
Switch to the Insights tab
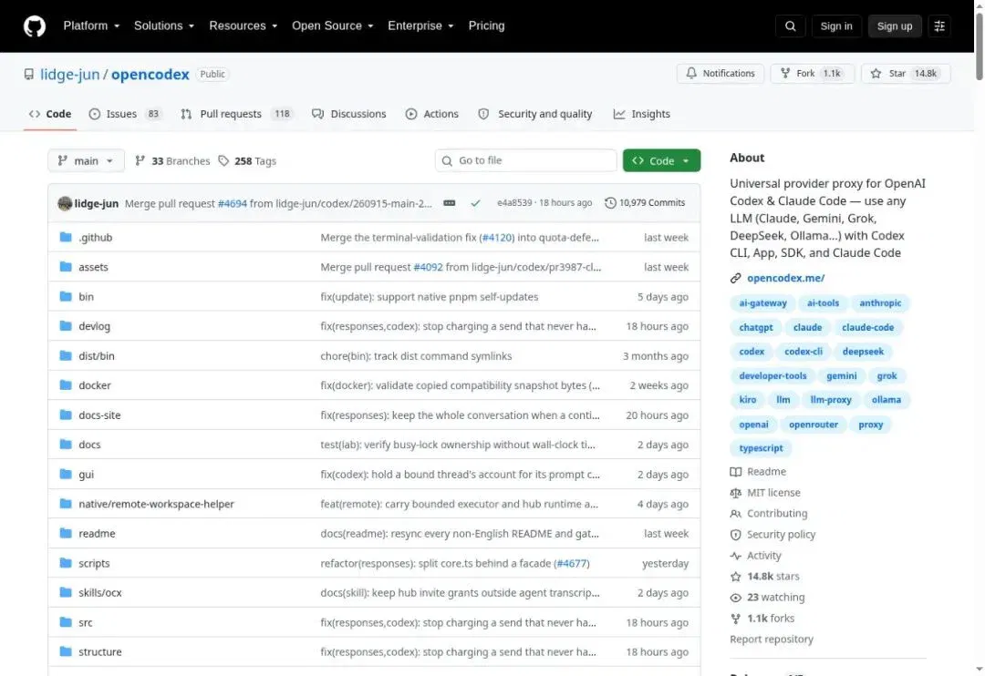tap(641, 114)
